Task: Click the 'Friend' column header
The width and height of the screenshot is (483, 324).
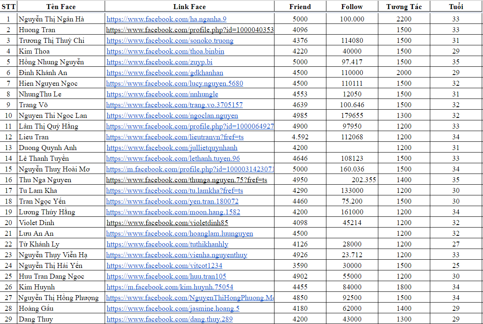Action: [x=300, y=7]
